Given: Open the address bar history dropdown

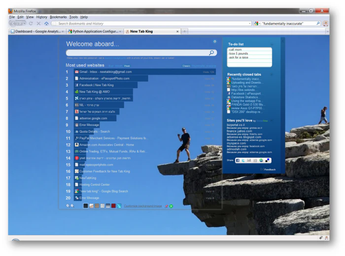Looking at the screenshot, I should click(249, 24).
